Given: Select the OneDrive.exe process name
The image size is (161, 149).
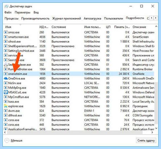Looking at the screenshot, I should (x=17, y=78).
